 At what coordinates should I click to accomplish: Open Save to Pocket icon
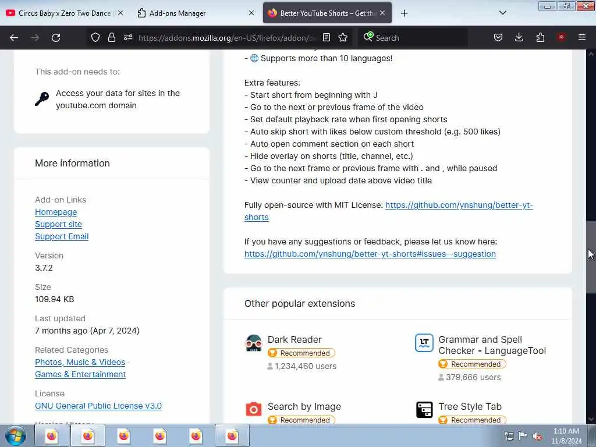coord(498,37)
